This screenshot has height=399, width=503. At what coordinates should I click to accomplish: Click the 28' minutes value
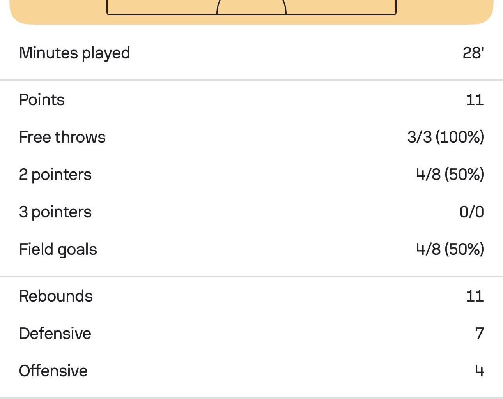coord(473,53)
